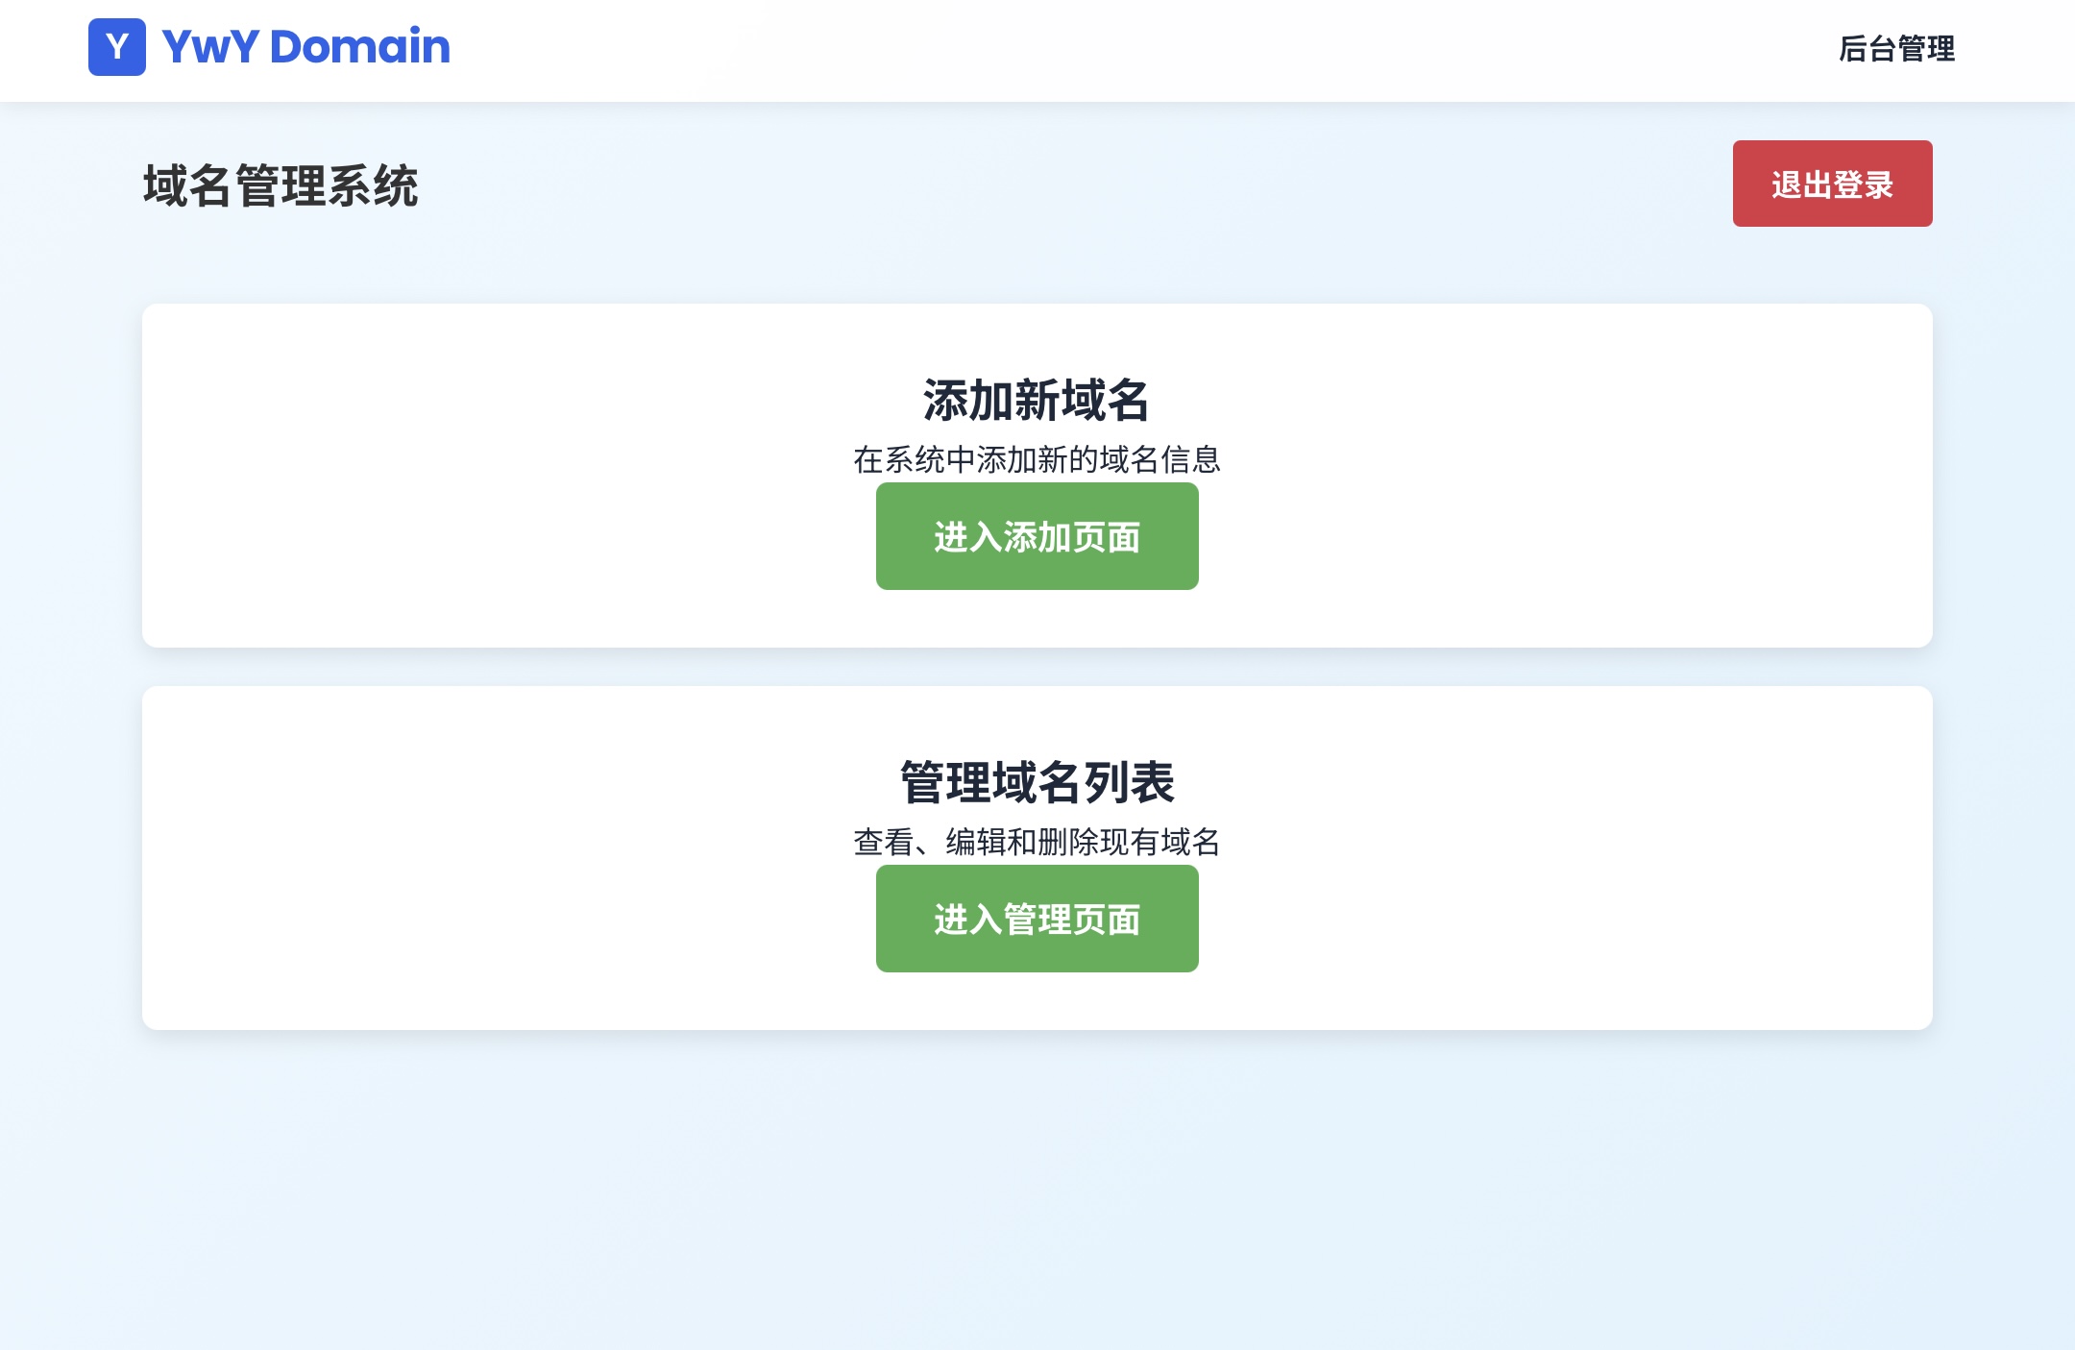The width and height of the screenshot is (2075, 1350).
Task: Click the YwY Domain brand name
Action: pos(305,47)
